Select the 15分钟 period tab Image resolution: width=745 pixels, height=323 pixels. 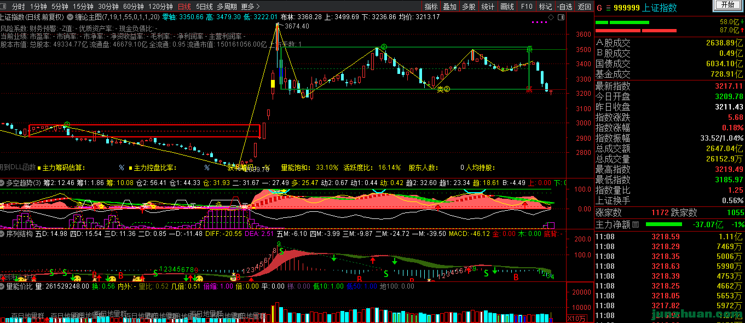coord(83,7)
